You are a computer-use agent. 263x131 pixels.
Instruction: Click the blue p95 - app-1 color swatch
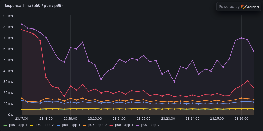pyautogui.click(x=58, y=125)
